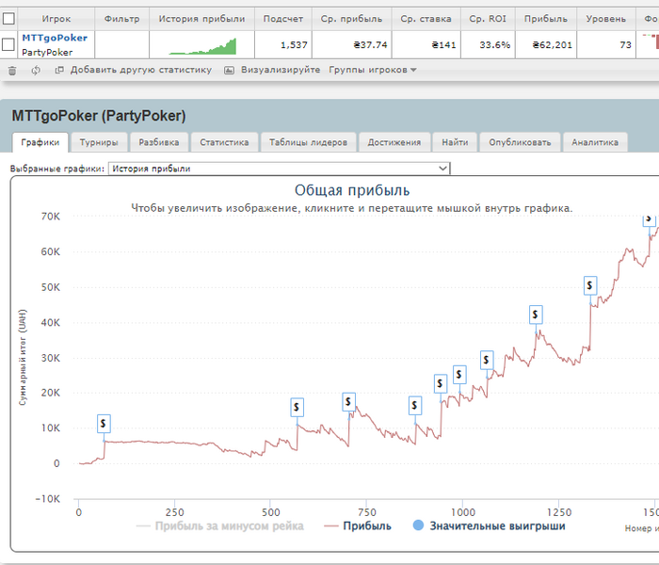Toggle the Прибыль legend series
The height and width of the screenshot is (565, 659).
click(358, 525)
